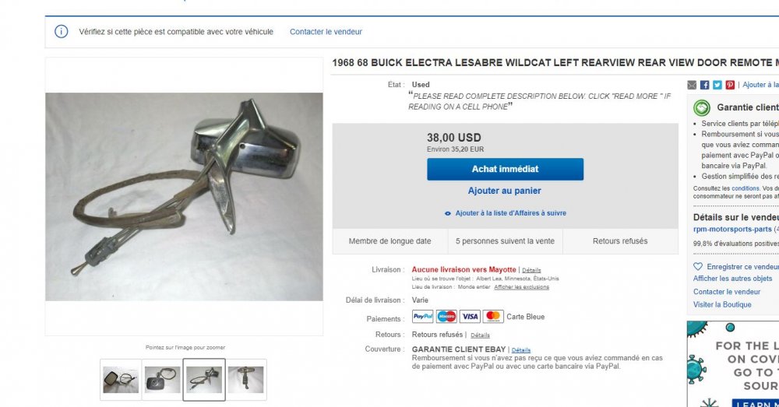Image resolution: width=779 pixels, height=407 pixels.
Task: Pin listing on Pinterest
Action: pos(730,85)
